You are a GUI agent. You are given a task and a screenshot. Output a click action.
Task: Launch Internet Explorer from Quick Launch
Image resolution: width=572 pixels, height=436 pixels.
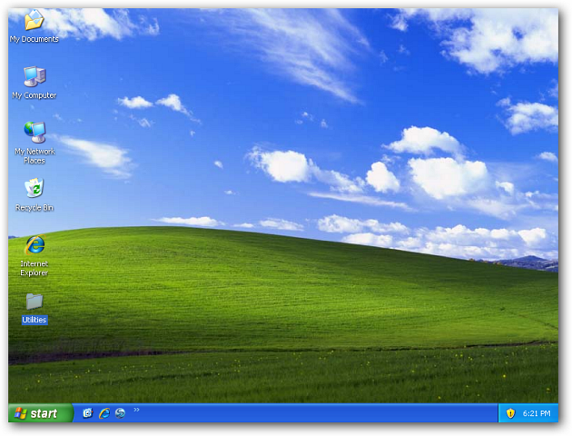click(104, 413)
